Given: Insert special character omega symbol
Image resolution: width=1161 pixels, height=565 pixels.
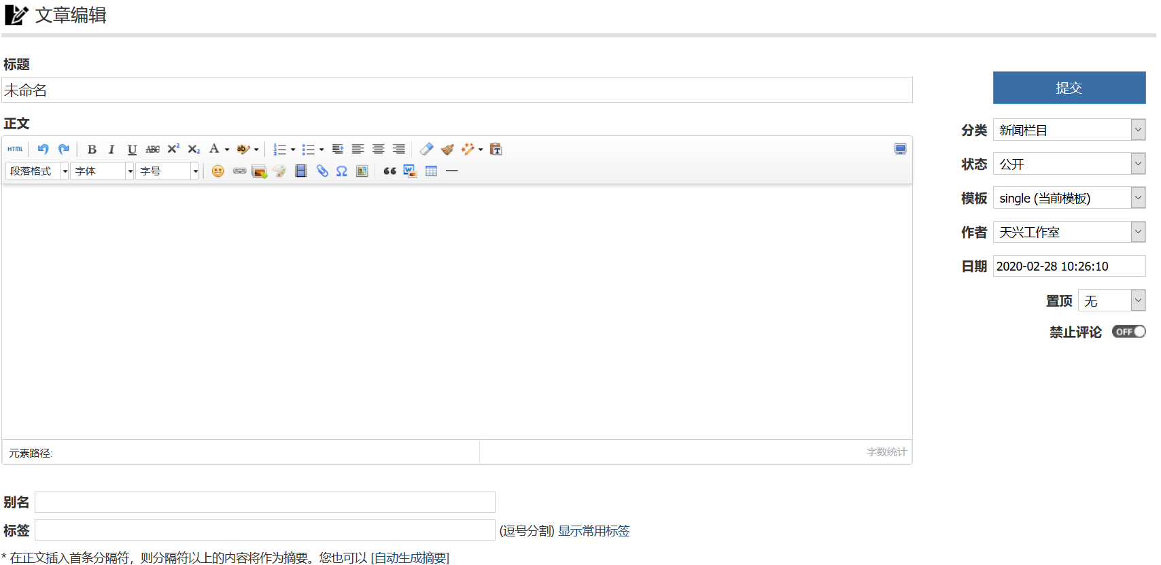Looking at the screenshot, I should pos(342,171).
